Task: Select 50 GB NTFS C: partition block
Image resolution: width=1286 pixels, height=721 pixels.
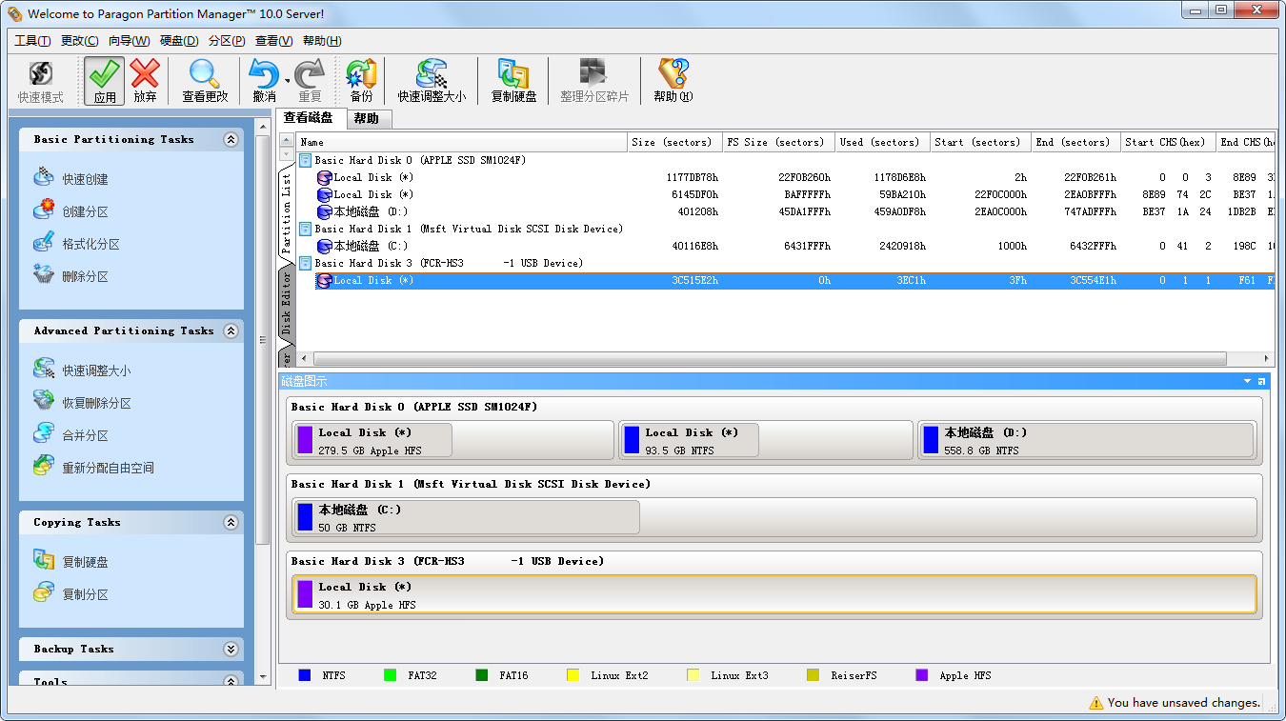Action: coord(466,517)
